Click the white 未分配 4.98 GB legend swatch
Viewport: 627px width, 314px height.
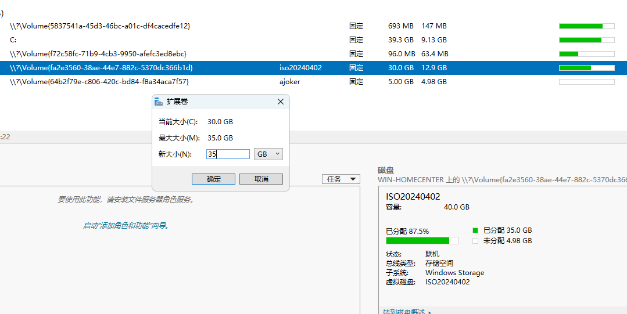(475, 241)
